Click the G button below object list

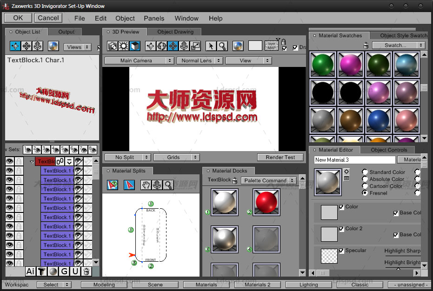64,271
